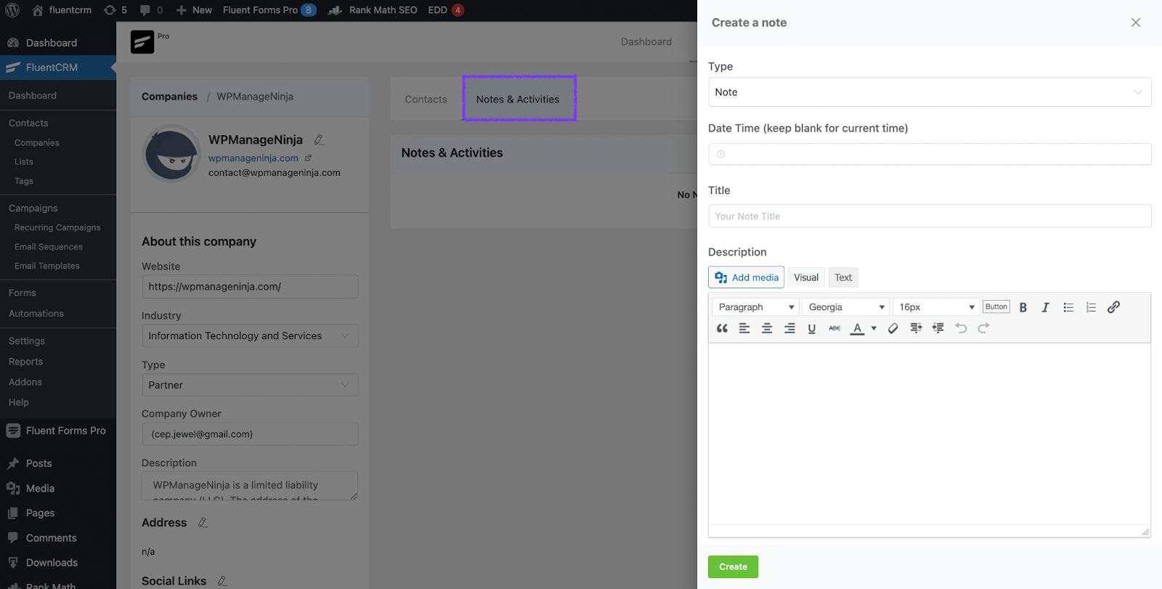Click Add media button
The image size is (1162, 589).
click(746, 277)
